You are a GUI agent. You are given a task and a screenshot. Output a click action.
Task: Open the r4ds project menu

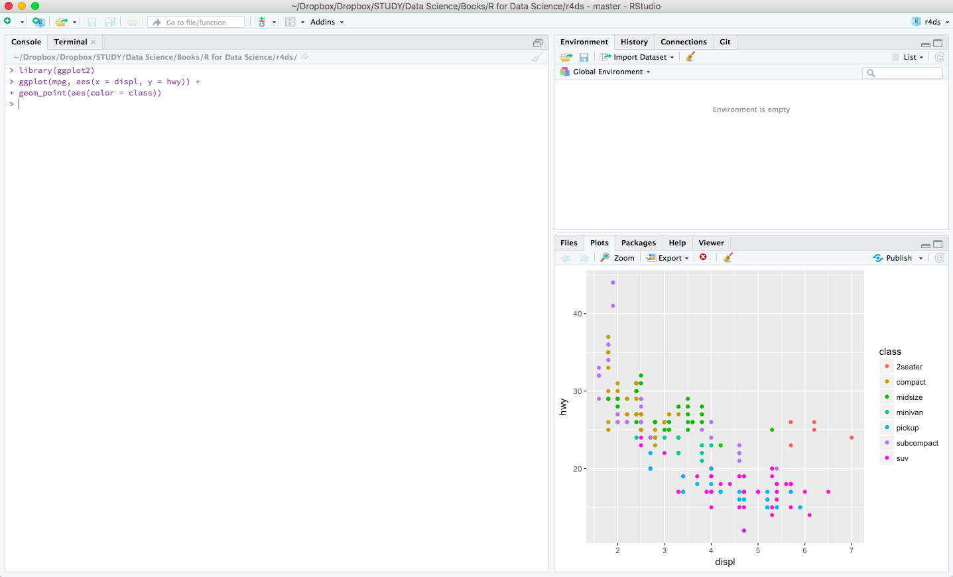click(x=930, y=22)
